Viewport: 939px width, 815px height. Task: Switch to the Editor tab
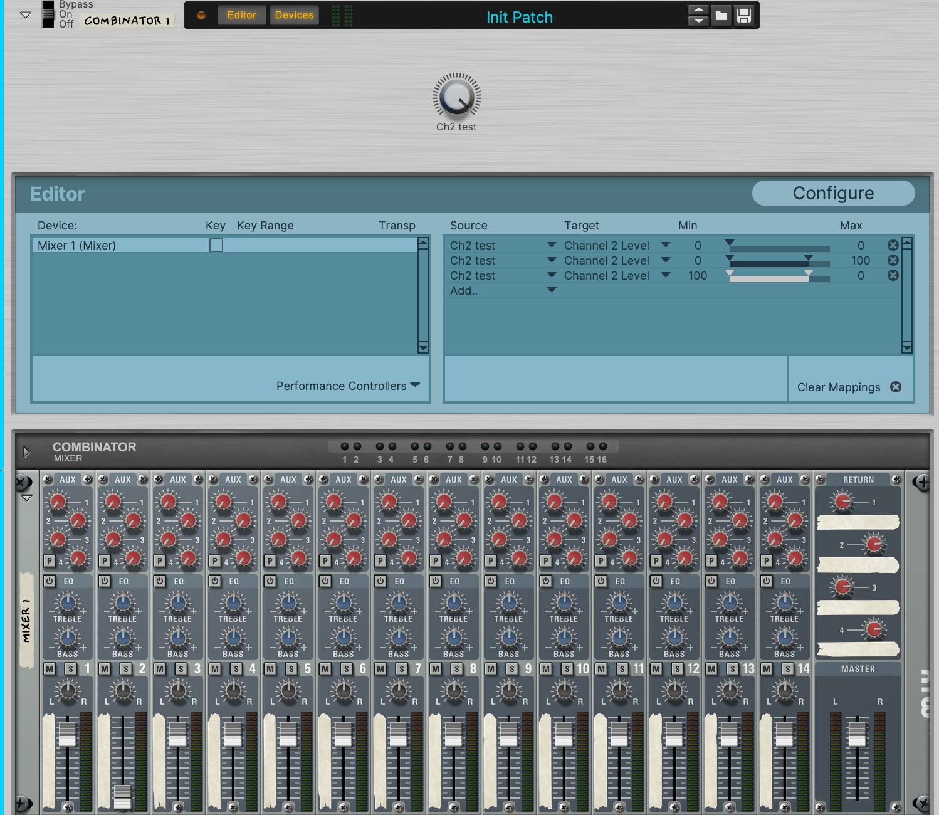click(241, 15)
